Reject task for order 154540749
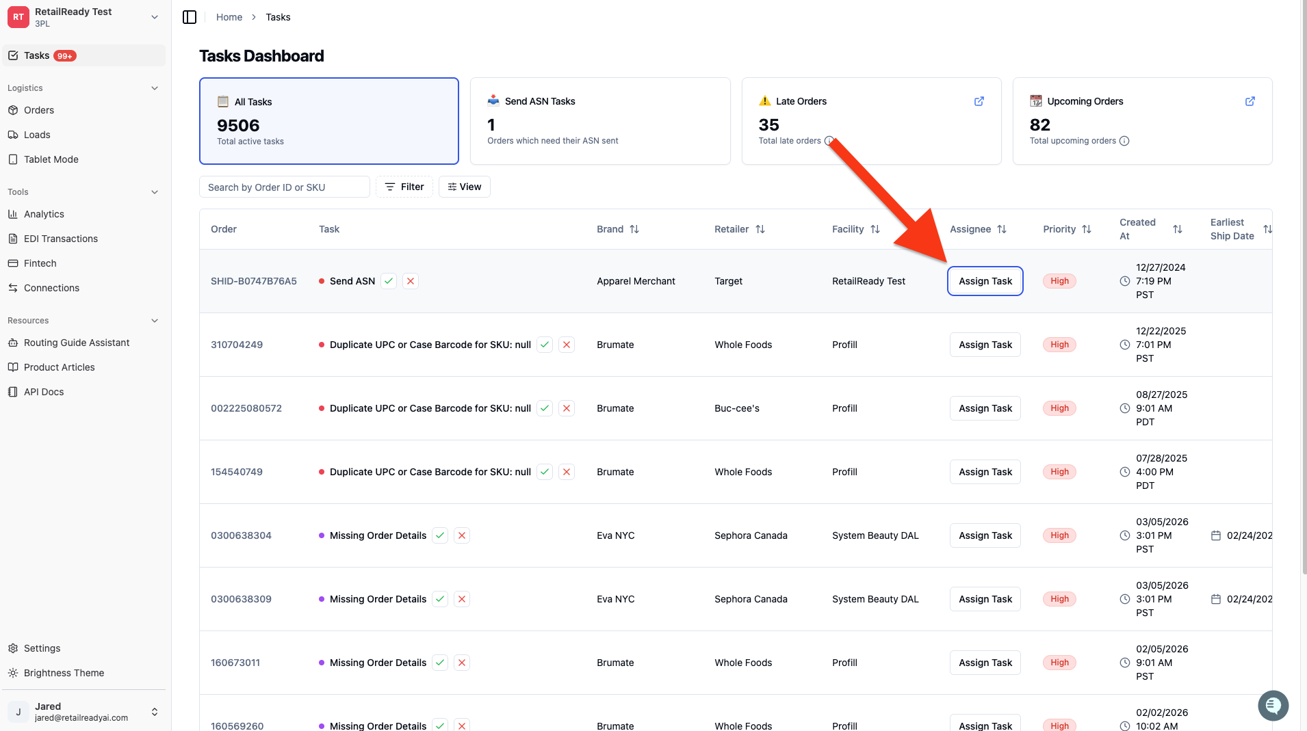The image size is (1307, 731). (x=567, y=472)
